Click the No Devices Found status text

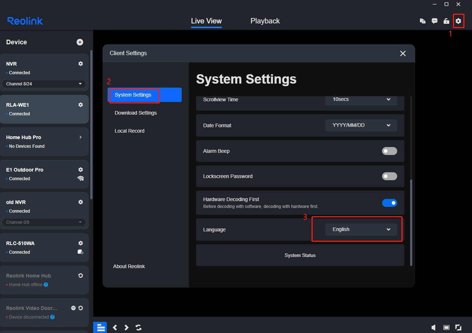pos(27,146)
